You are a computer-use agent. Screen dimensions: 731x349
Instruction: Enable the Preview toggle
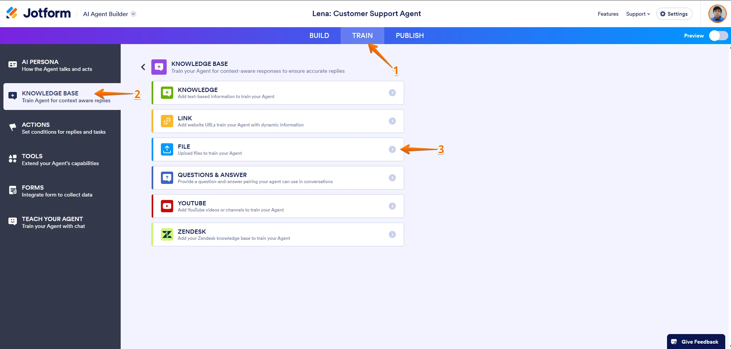coord(718,36)
